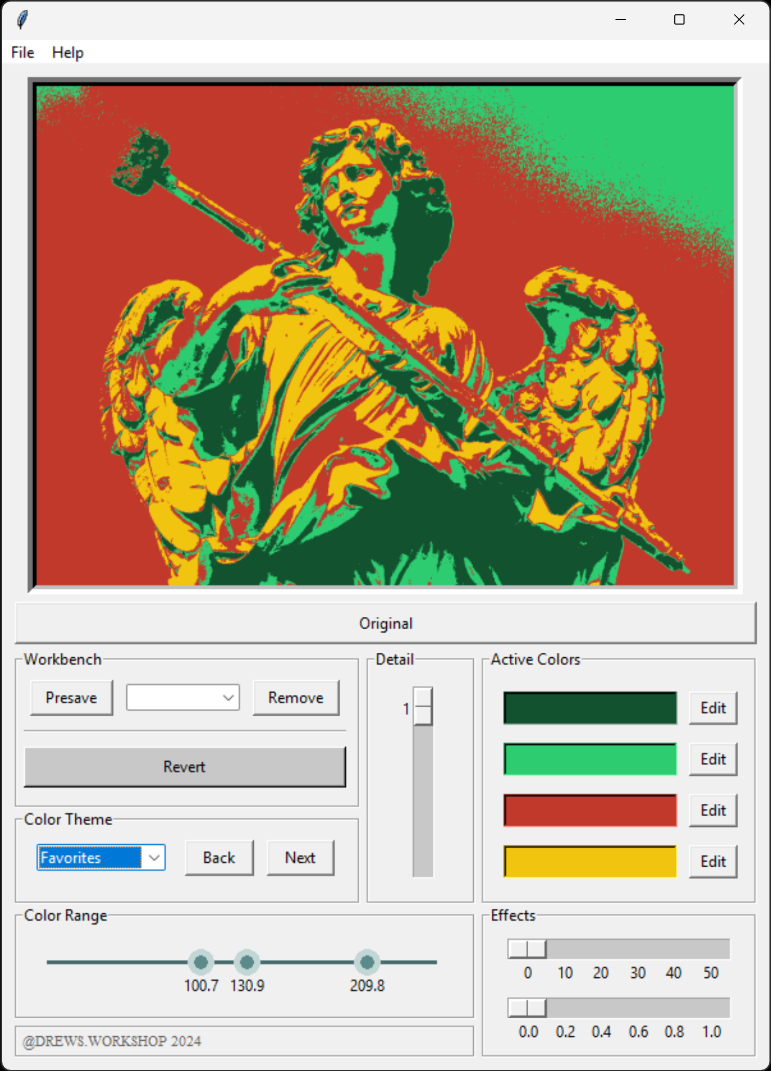Open the Help menu
This screenshot has height=1071, width=771.
tap(68, 53)
